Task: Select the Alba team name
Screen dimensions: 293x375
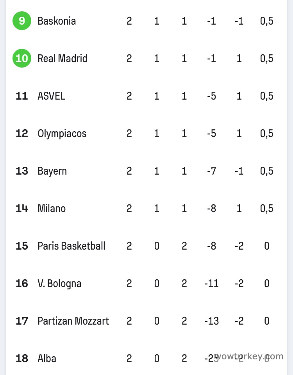Action: 47,358
